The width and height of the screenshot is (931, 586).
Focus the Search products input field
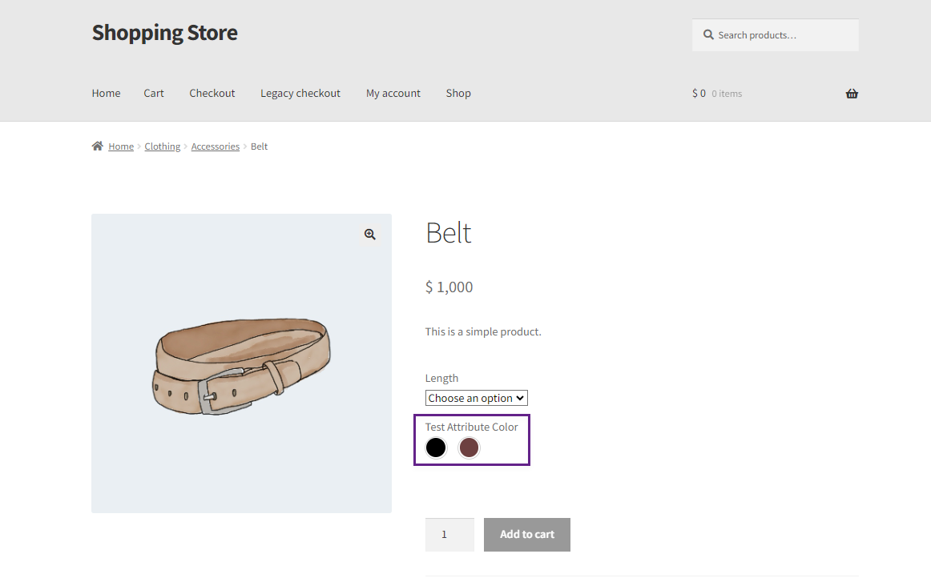[x=776, y=35]
